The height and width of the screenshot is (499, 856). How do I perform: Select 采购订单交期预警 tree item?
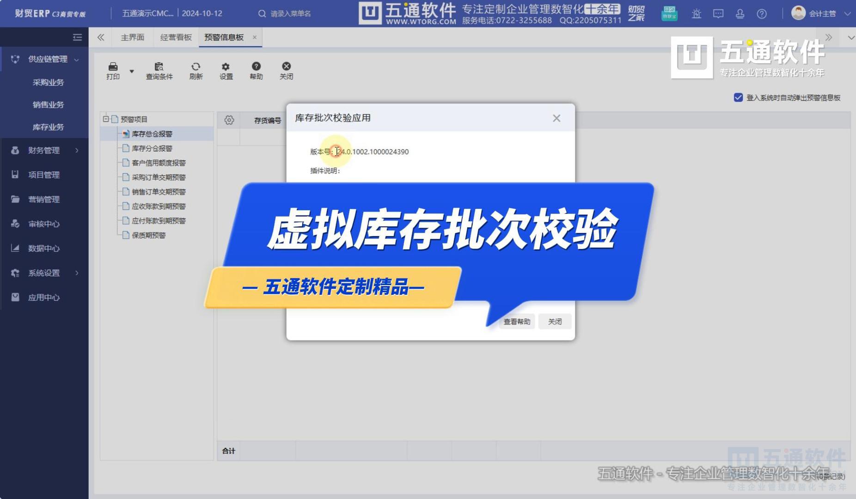(x=159, y=177)
